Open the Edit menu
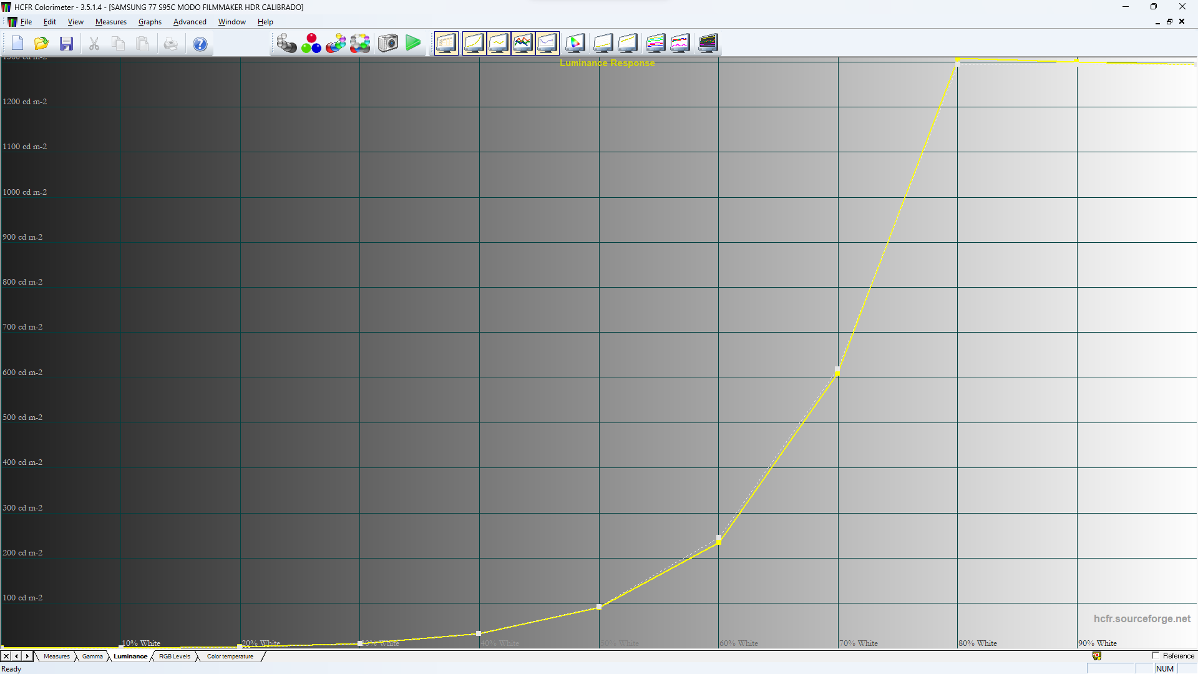Viewport: 1198px width, 674px height. [x=50, y=22]
